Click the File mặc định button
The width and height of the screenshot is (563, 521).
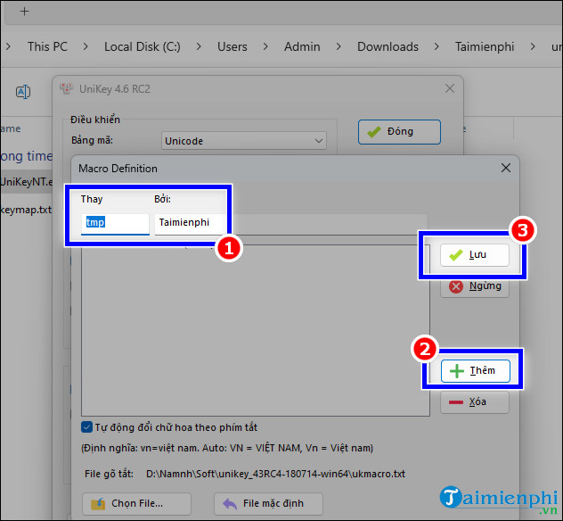pyautogui.click(x=268, y=503)
